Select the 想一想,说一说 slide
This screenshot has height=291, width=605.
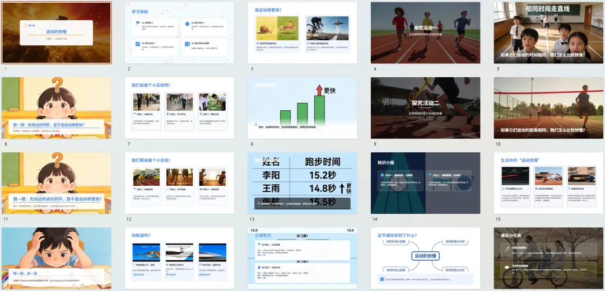coord(57,258)
